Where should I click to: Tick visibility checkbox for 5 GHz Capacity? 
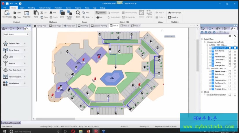pyautogui.click(x=230, y=86)
